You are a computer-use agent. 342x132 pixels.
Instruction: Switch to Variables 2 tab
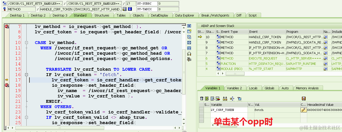pyautogui.click(x=234, y=88)
